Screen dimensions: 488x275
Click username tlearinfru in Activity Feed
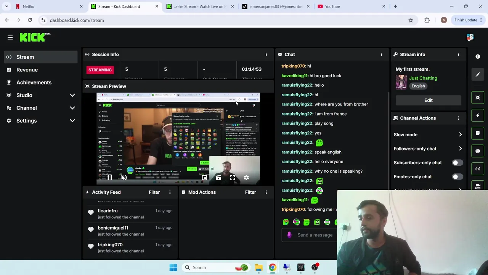pyautogui.click(x=108, y=211)
